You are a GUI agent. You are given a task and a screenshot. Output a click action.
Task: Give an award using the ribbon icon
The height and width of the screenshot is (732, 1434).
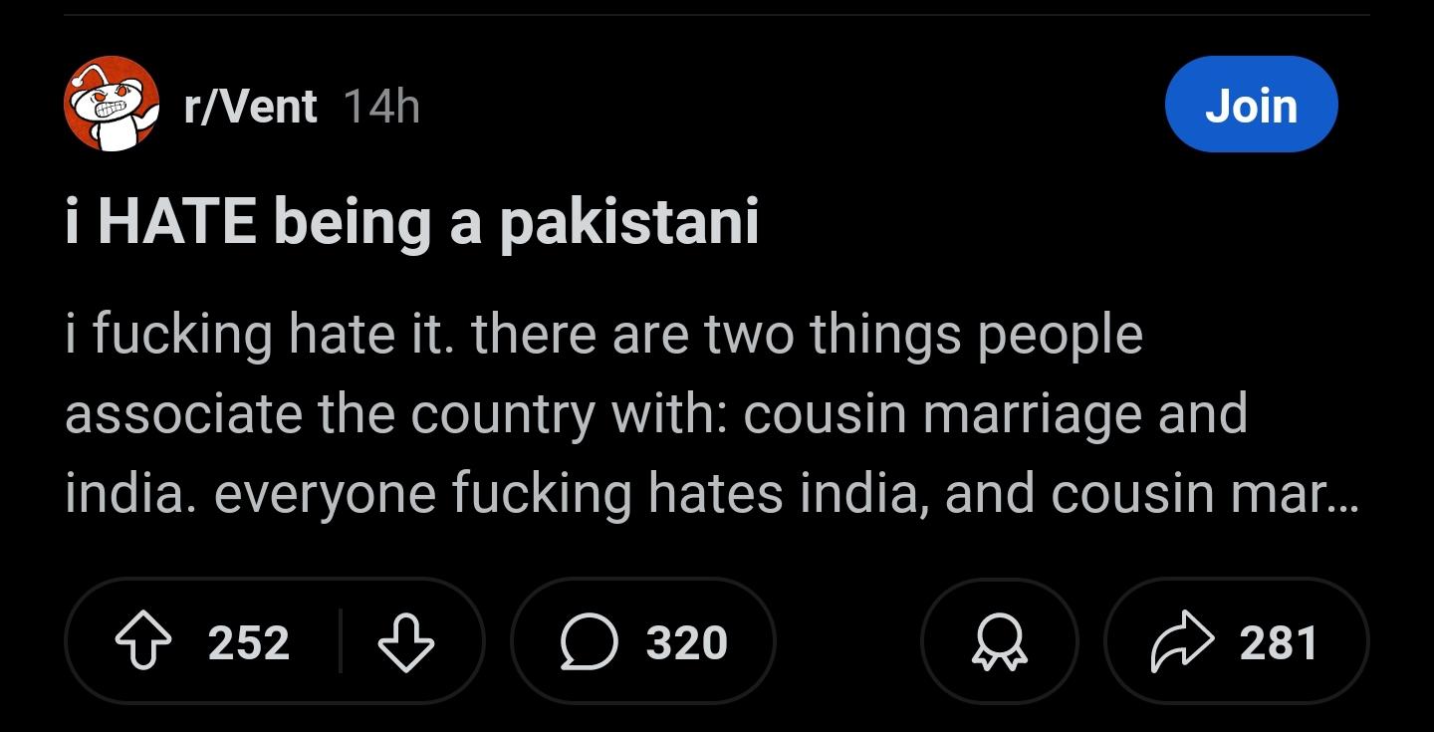[999, 641]
